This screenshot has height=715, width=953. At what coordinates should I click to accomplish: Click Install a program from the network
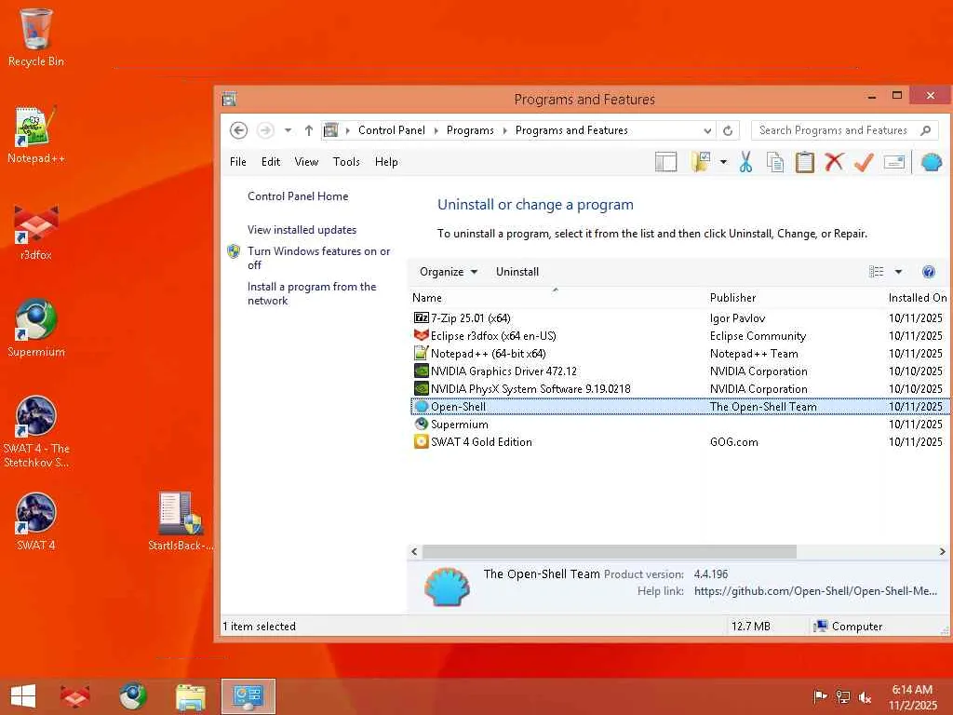pyautogui.click(x=312, y=293)
